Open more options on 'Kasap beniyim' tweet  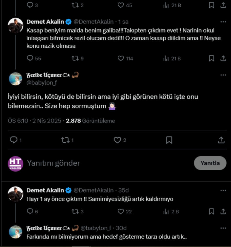click(223, 22)
